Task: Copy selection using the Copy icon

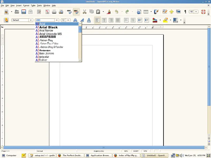Action: click(92, 12)
